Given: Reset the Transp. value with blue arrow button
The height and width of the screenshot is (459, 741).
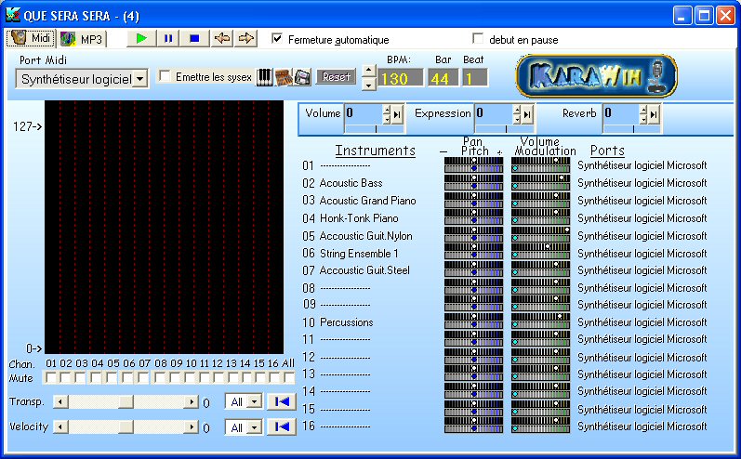Looking at the screenshot, I should point(281,401).
